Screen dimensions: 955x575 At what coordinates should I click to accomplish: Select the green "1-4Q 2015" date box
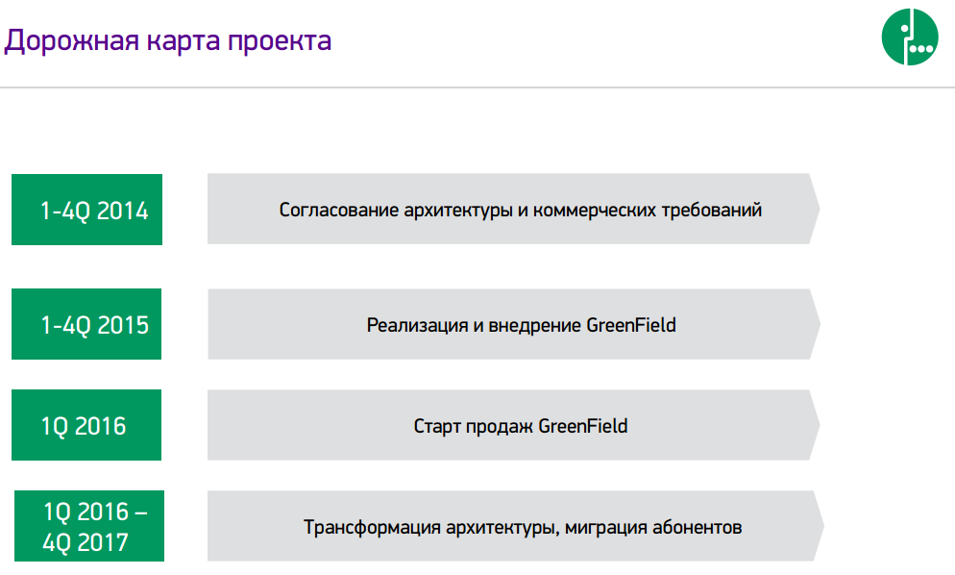click(x=87, y=324)
